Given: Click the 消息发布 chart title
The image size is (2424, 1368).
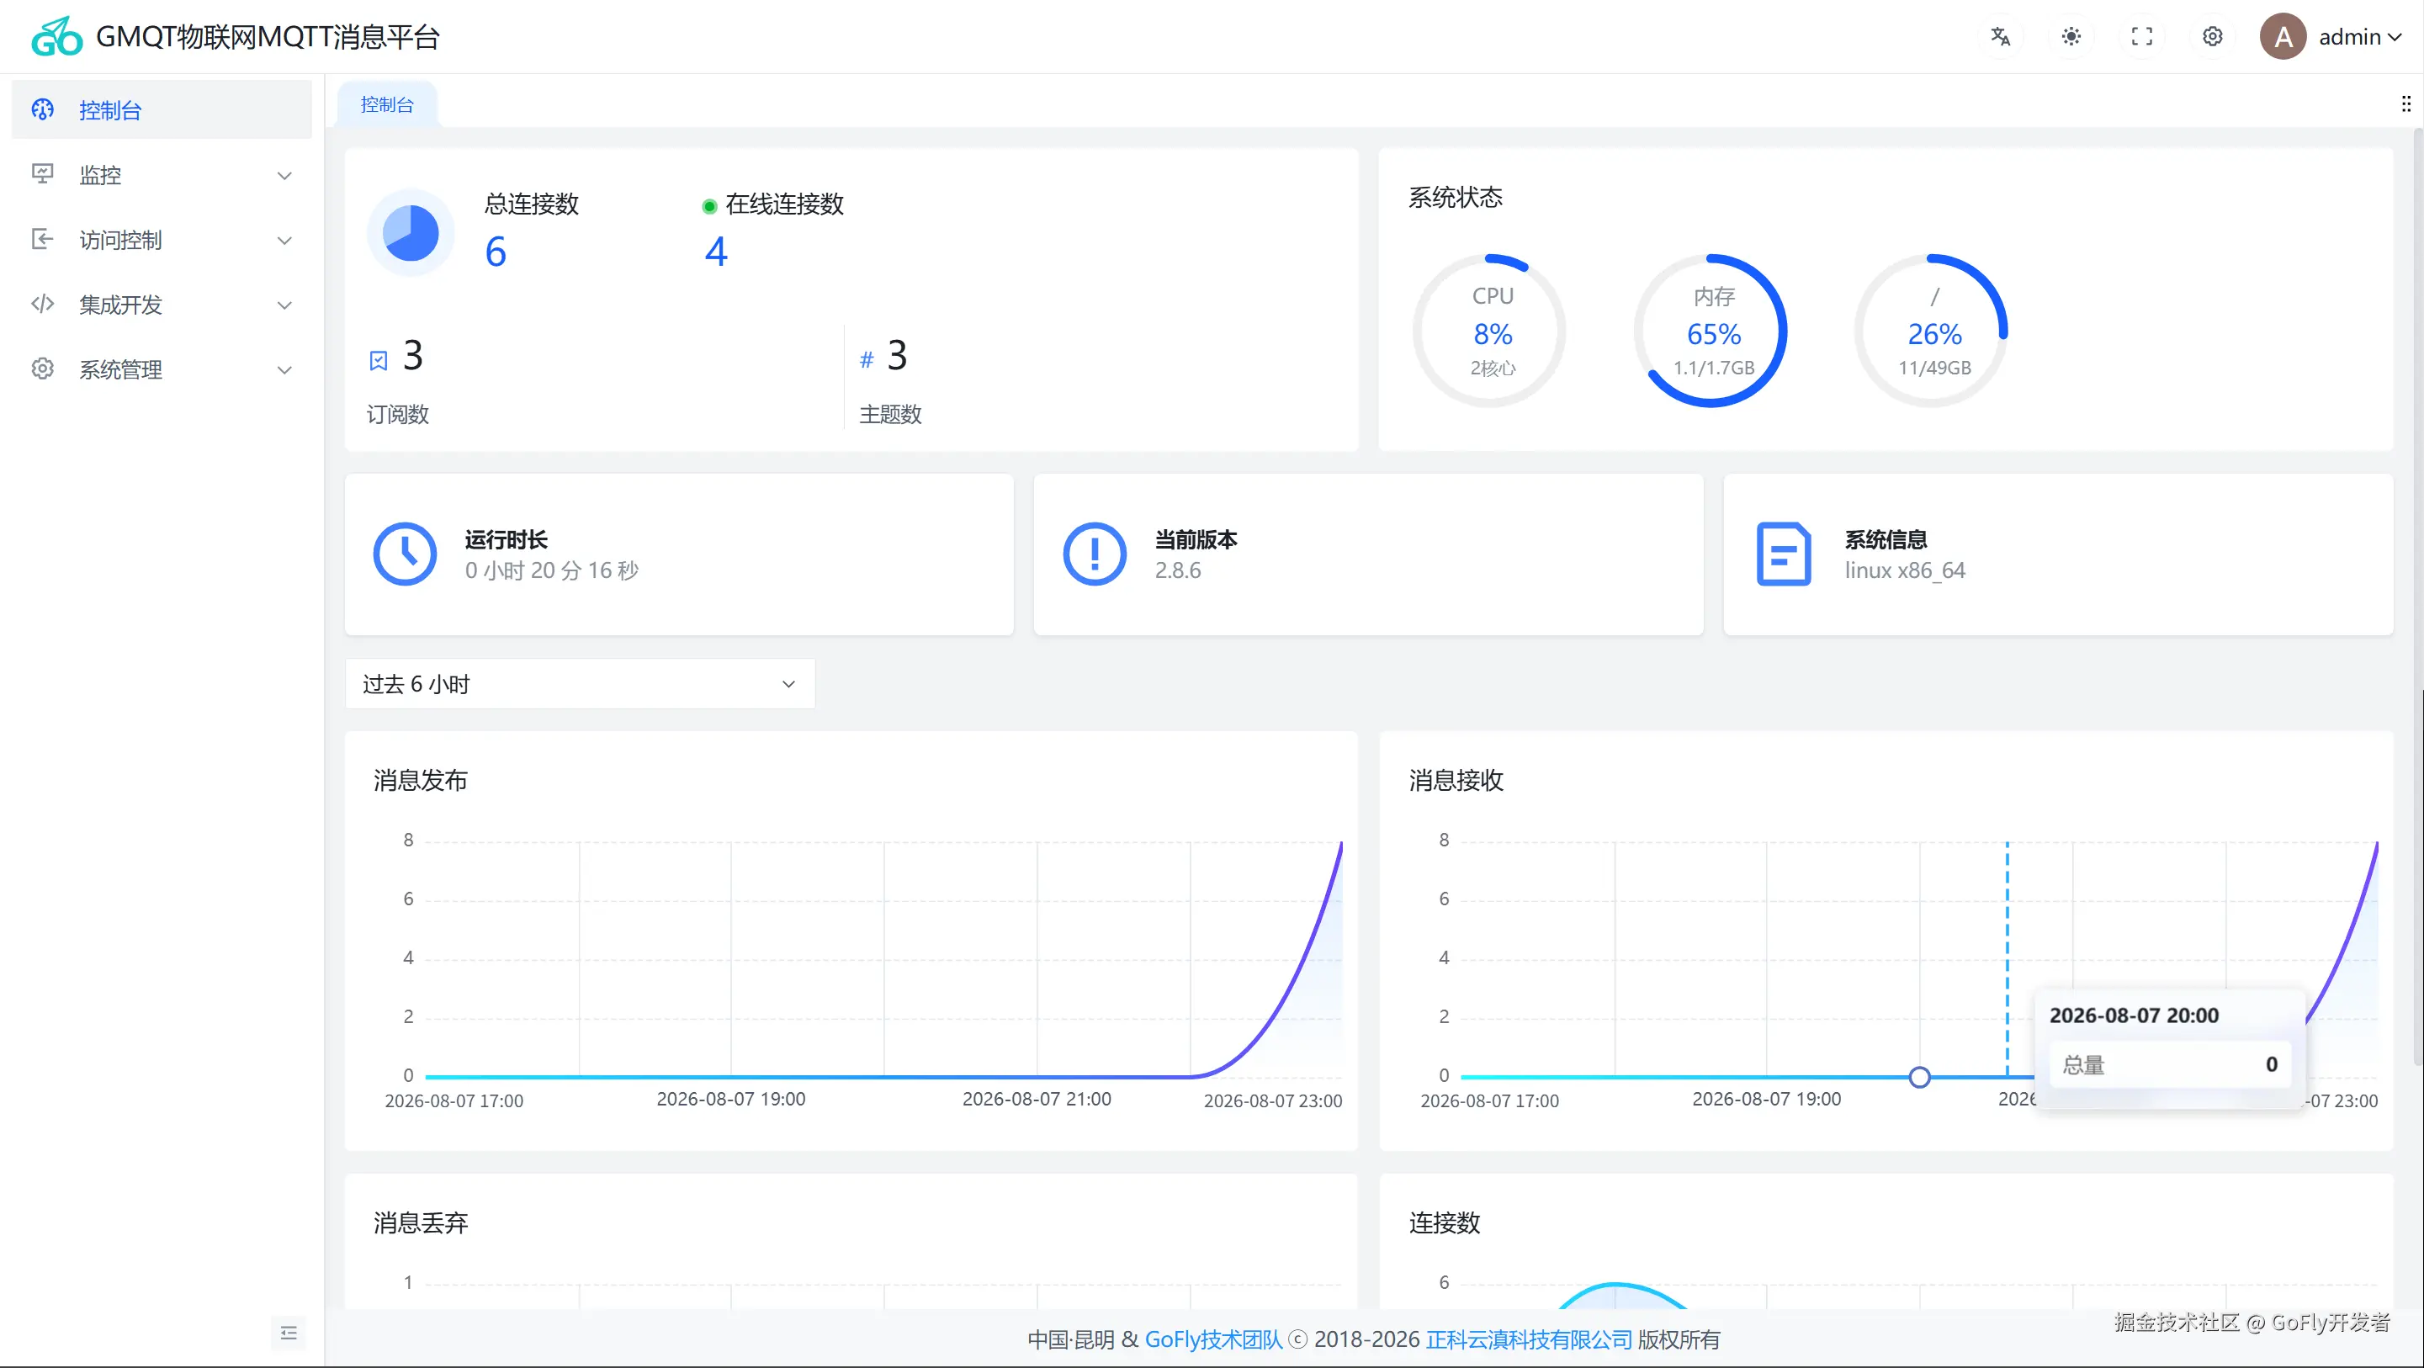Looking at the screenshot, I should click(420, 780).
